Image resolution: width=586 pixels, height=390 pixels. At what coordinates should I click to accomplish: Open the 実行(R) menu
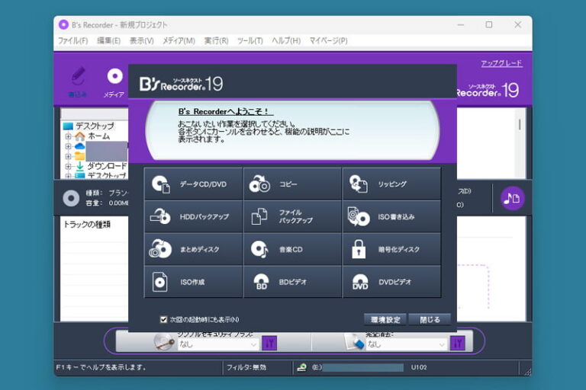pos(217,40)
